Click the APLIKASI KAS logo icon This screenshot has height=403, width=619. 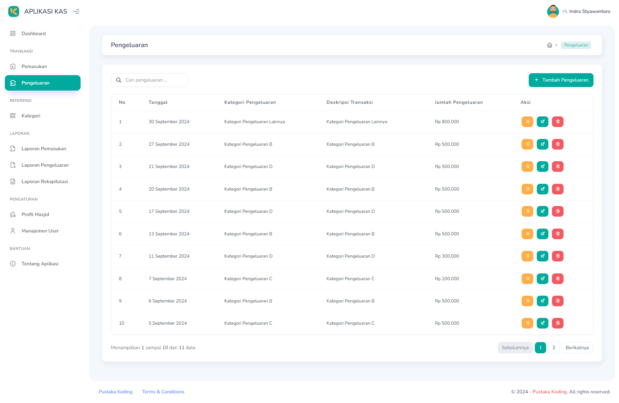14,11
